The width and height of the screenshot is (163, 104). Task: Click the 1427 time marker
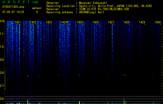tap(111, 22)
